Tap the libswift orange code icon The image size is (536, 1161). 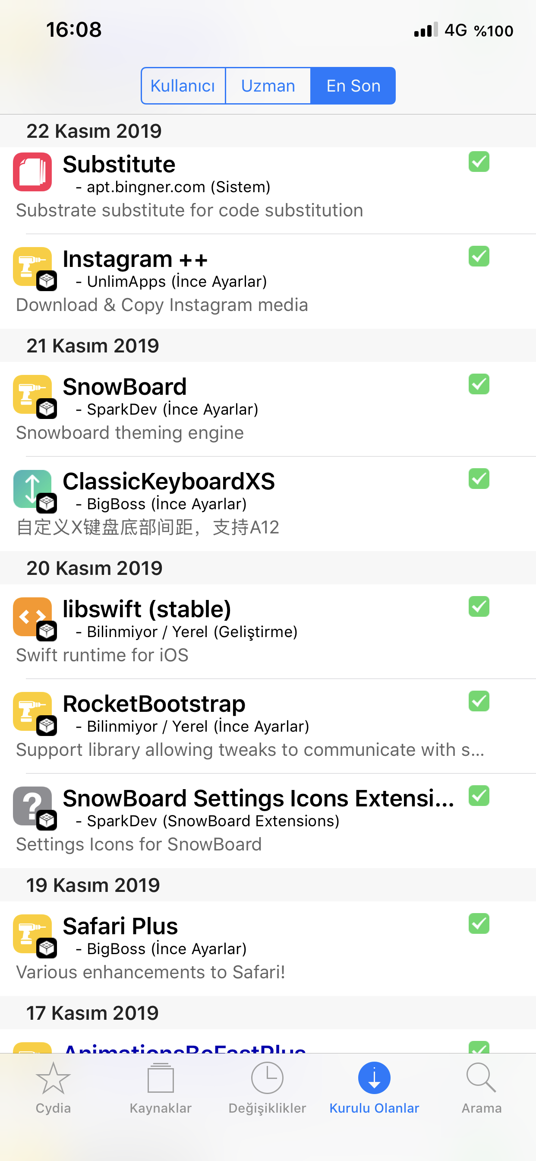point(32,616)
